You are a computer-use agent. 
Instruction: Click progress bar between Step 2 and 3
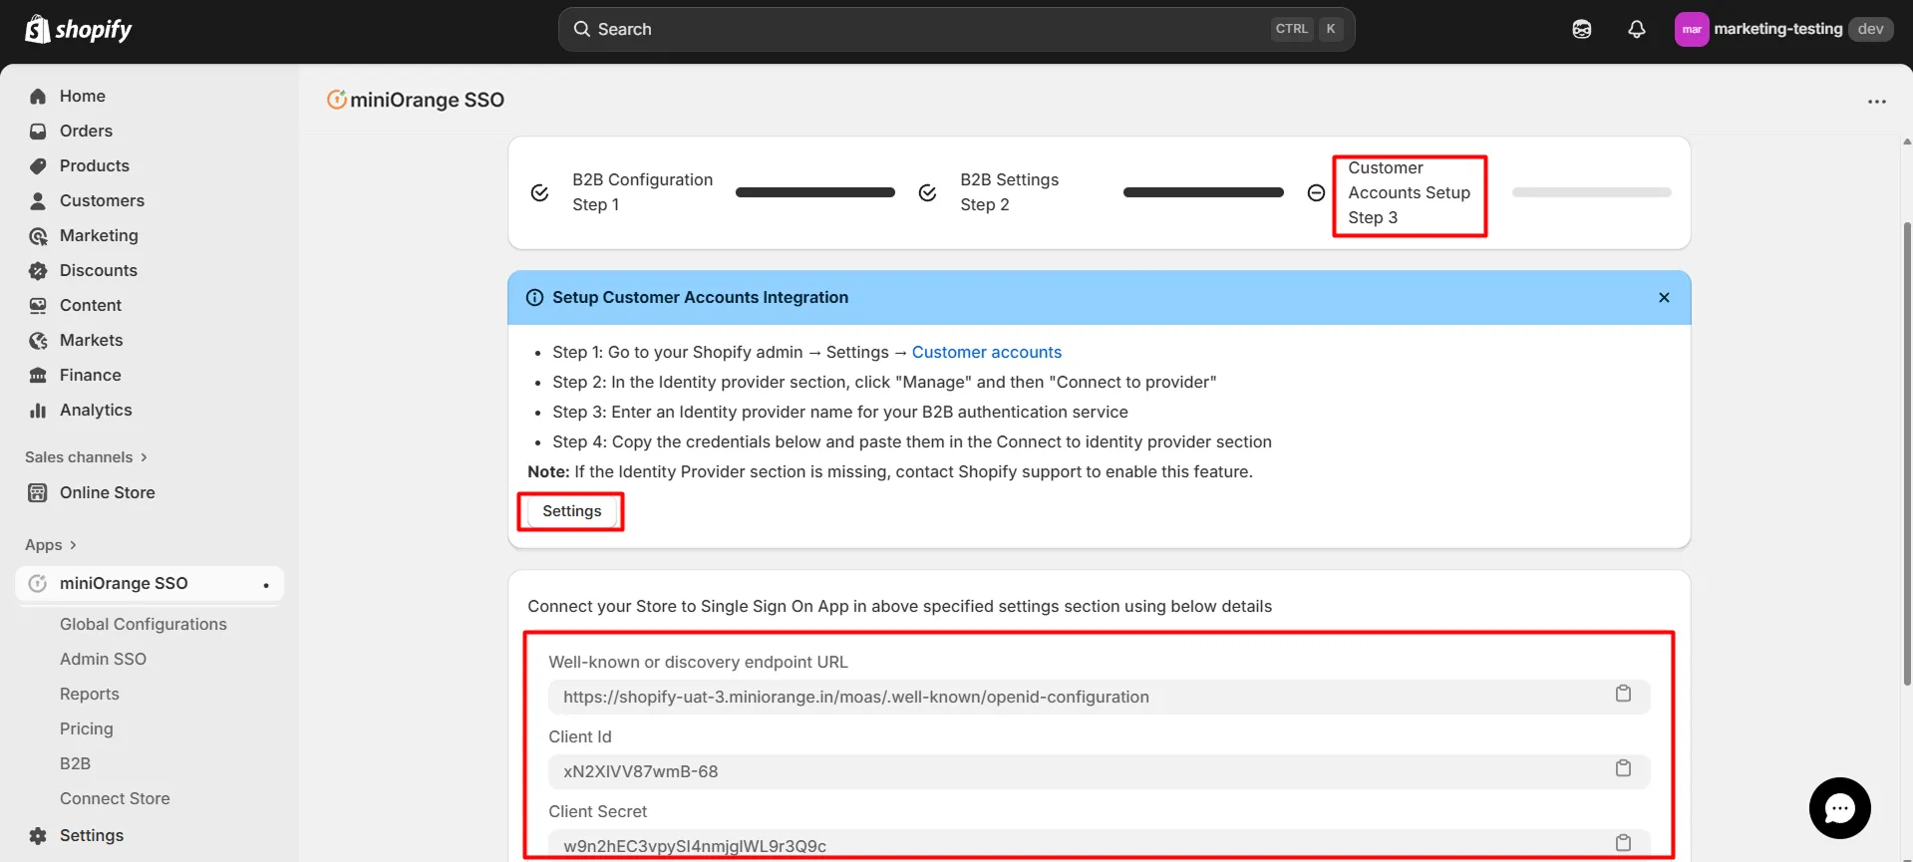[1203, 192]
